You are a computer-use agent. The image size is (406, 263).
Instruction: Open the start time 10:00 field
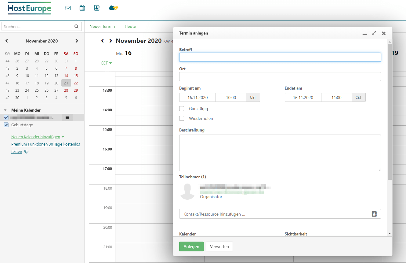[231, 98]
